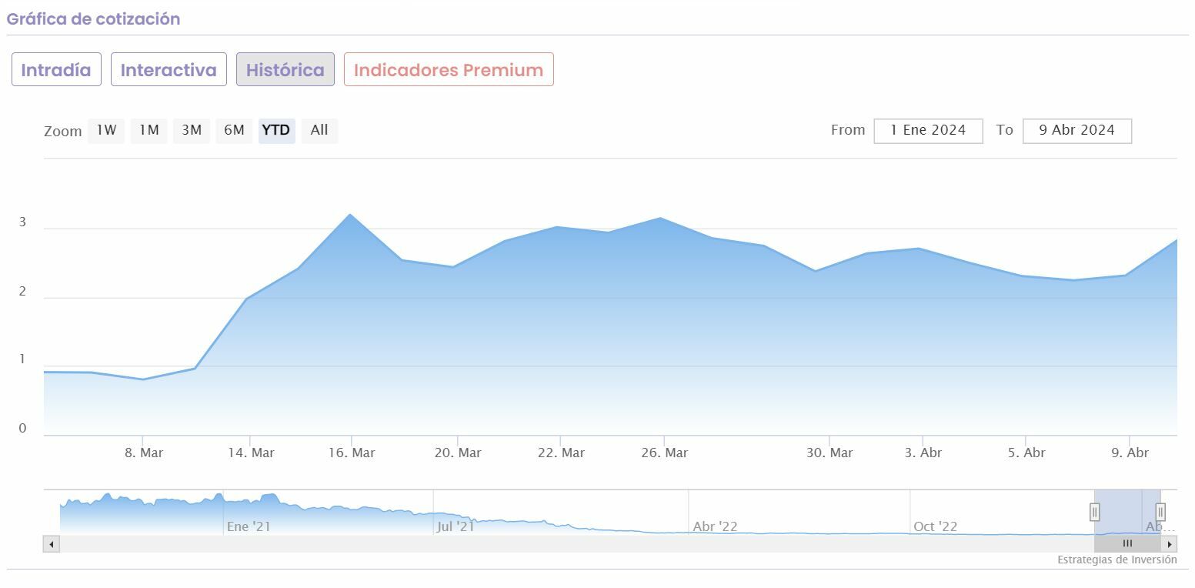The image size is (1195, 588).
Task: Open the Estrategias de Inversión credit link
Action: (1117, 560)
